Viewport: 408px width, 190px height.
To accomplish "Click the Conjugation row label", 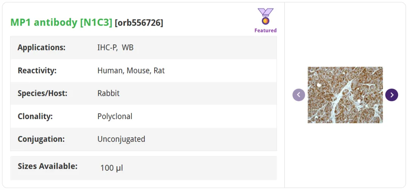I will (41, 139).
